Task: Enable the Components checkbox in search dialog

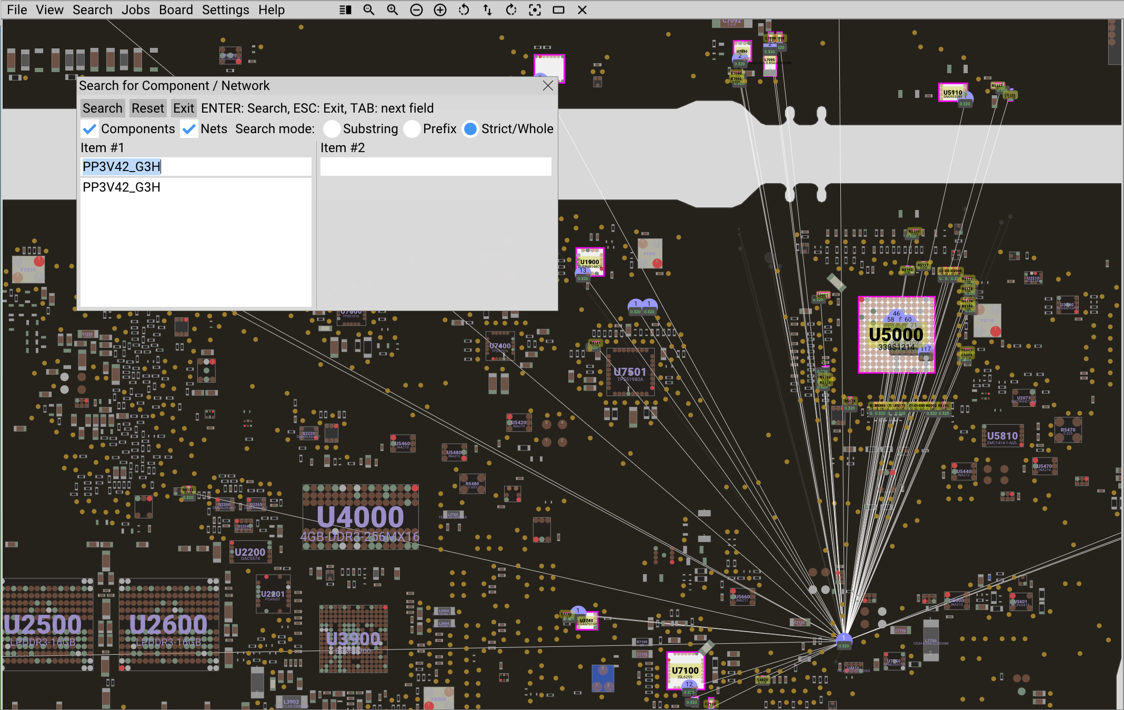Action: 89,128
